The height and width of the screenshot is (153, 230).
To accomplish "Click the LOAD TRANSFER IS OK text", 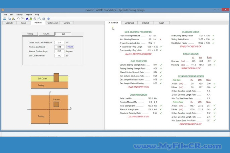I will pyautogui.click(x=138, y=87).
